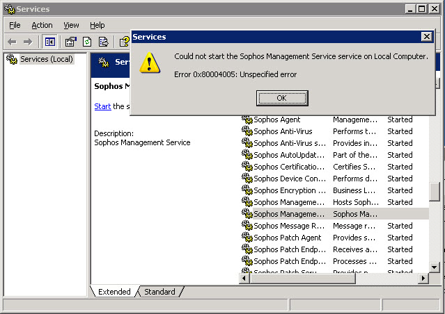Click the gear icon of the highlighted Sophos Manageme... row
Screen dimensions: 445x314
[247, 214]
